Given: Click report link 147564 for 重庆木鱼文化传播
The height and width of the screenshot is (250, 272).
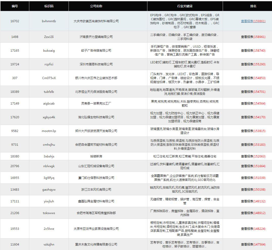Looking at the screenshot, I should point(253,244).
